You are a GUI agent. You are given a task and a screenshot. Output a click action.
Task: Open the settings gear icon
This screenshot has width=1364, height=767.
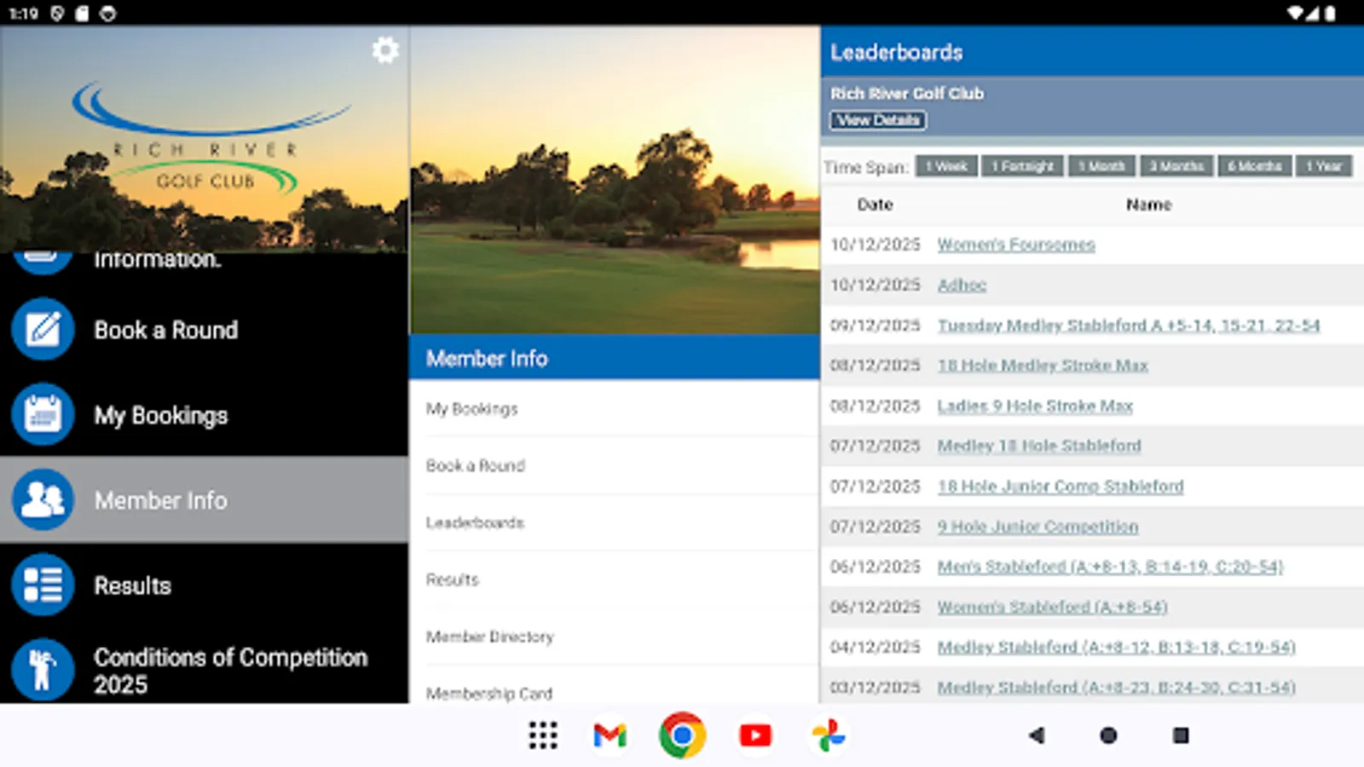(x=385, y=50)
